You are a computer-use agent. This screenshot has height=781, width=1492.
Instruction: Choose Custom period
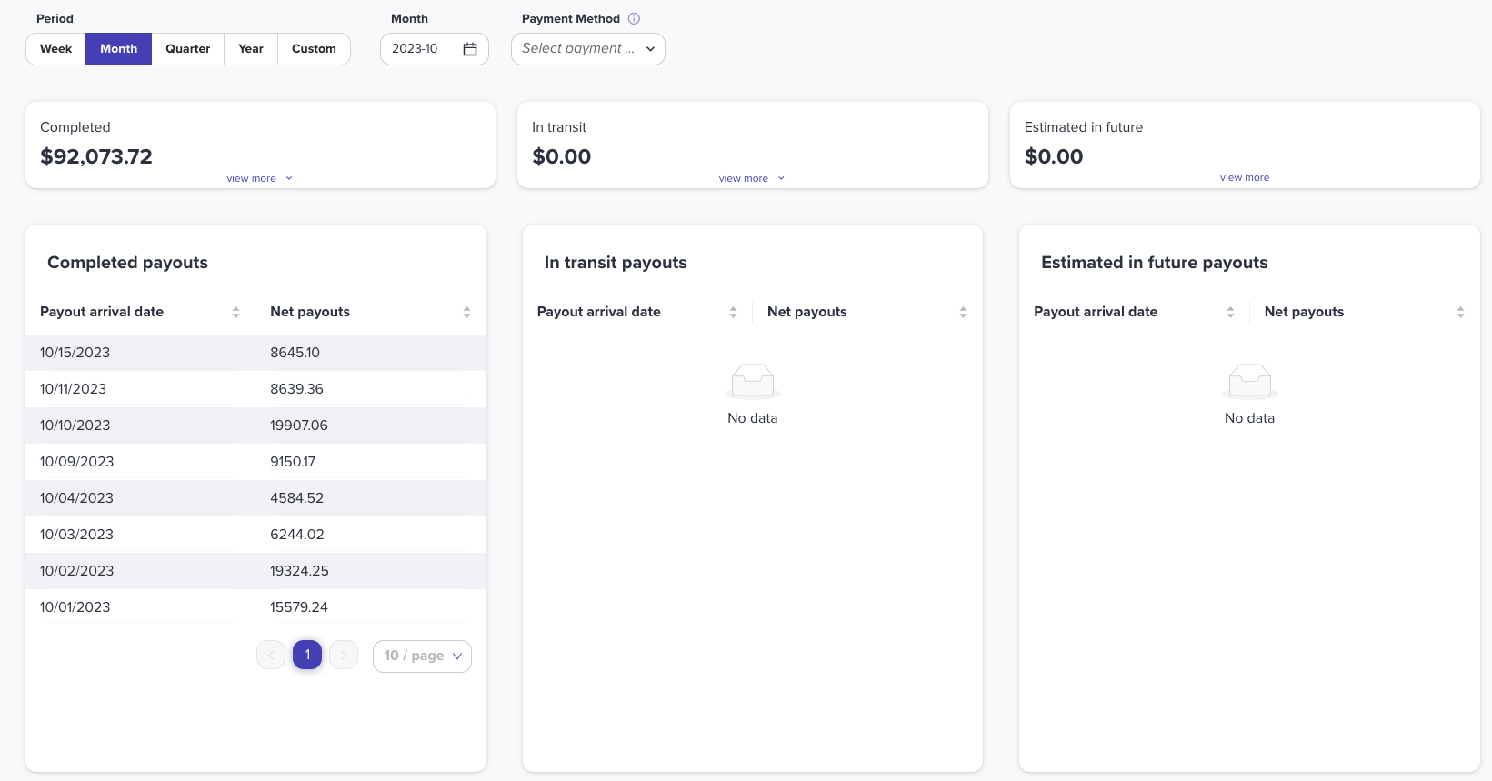(314, 49)
